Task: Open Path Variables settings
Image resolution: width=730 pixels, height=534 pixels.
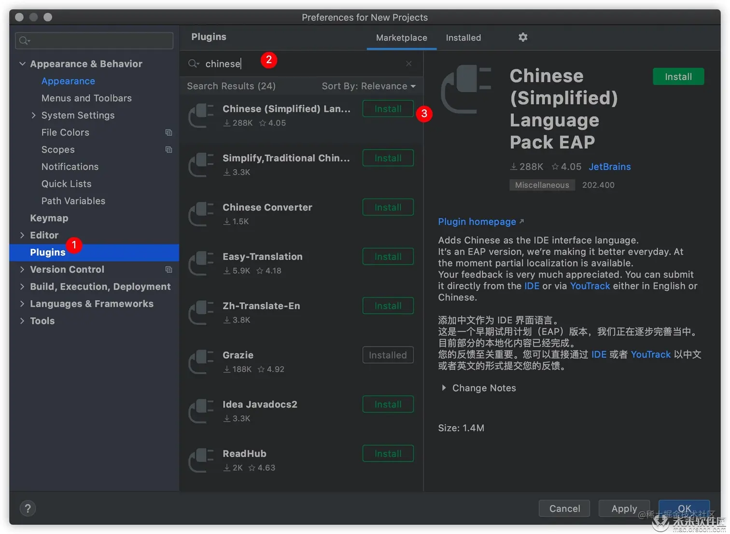Action: pos(73,201)
